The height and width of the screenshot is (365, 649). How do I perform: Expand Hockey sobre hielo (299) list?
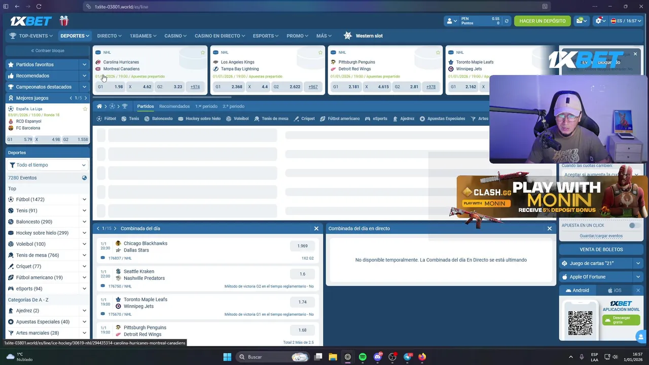point(84,233)
